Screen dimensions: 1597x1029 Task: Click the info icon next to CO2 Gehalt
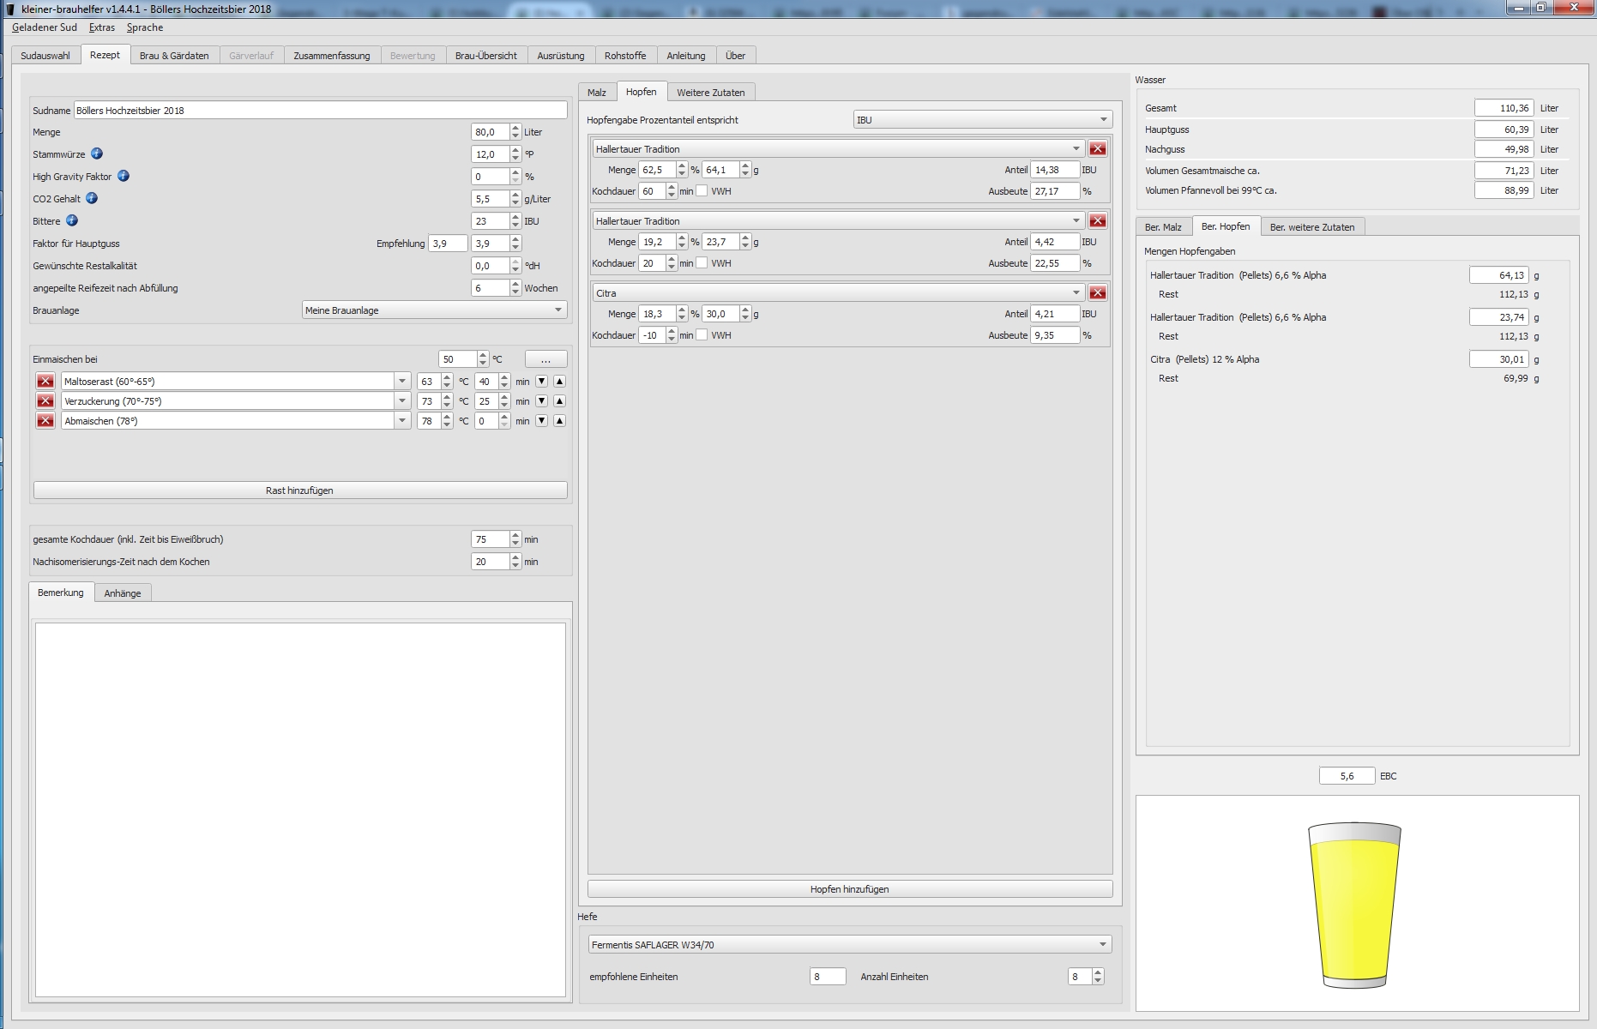(x=92, y=198)
